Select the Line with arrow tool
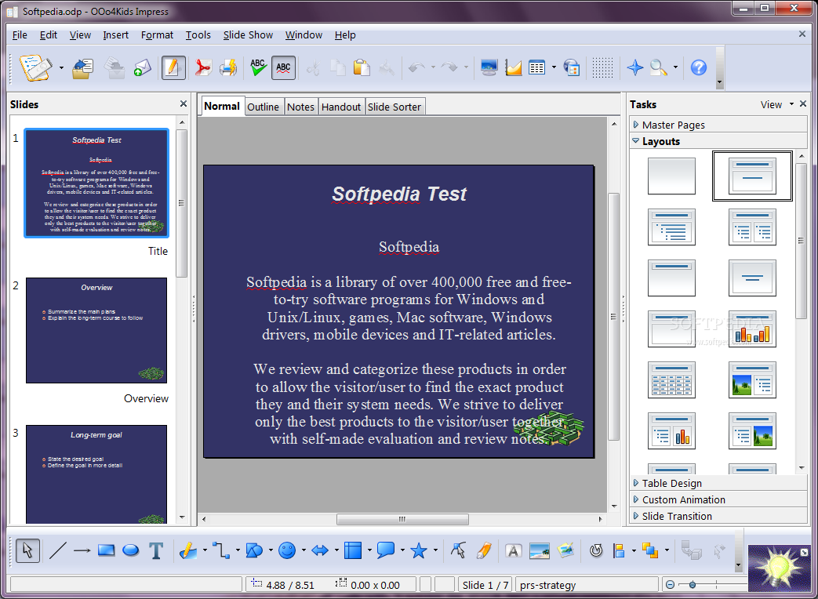818x599 pixels. (x=82, y=550)
